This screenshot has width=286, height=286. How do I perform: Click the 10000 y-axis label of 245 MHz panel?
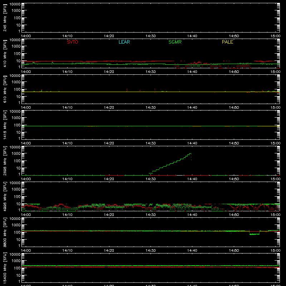coord(15,4)
